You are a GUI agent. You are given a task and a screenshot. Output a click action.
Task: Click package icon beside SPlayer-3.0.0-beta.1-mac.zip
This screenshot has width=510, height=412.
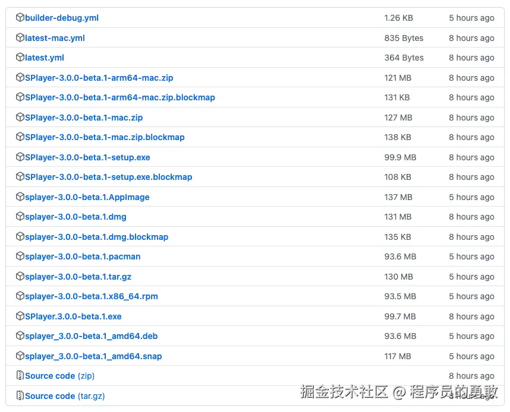tap(20, 117)
